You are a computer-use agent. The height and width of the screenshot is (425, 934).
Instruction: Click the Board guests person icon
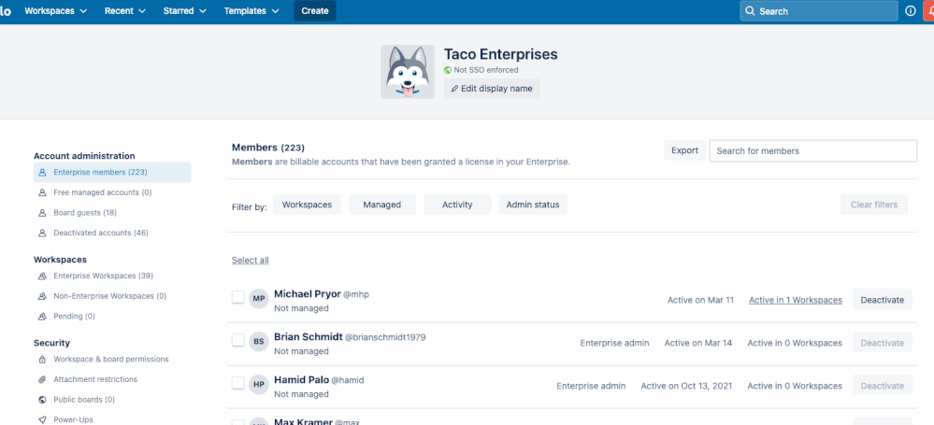pos(42,213)
